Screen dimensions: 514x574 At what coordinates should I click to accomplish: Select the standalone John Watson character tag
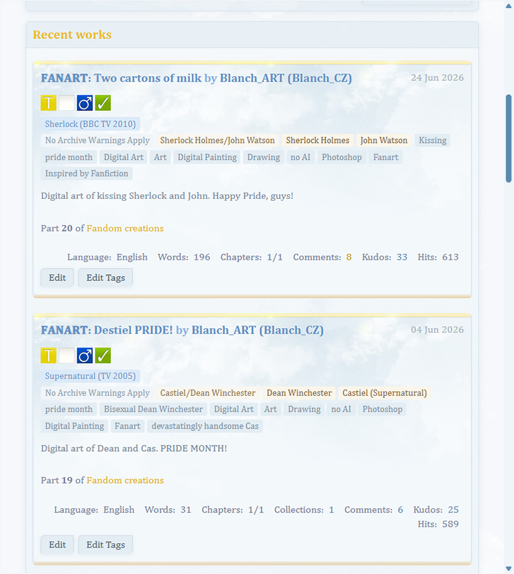(384, 140)
